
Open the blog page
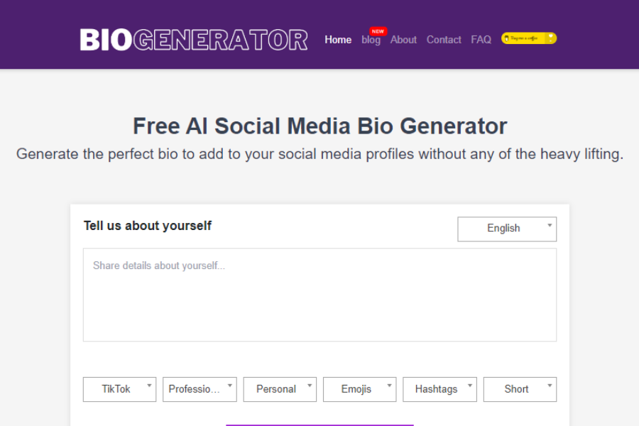[x=371, y=40]
